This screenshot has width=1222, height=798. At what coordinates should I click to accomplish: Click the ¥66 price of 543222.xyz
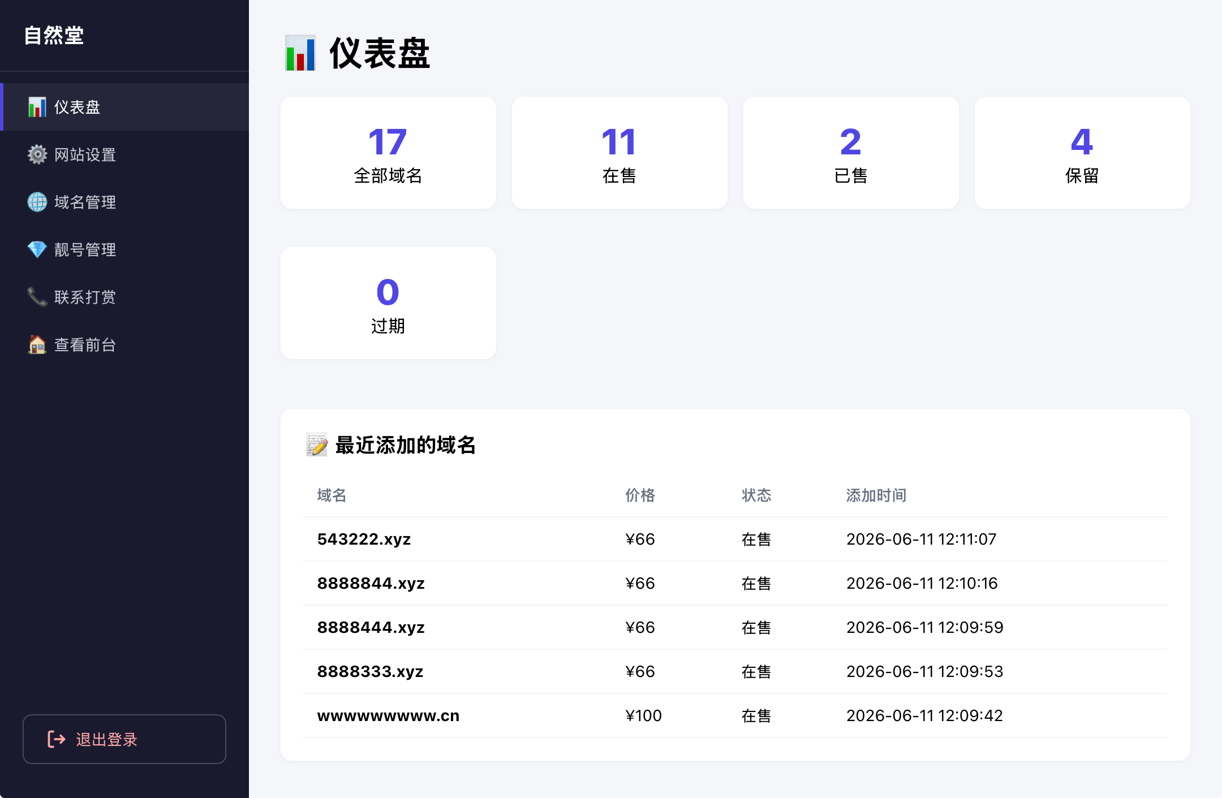[x=640, y=540]
